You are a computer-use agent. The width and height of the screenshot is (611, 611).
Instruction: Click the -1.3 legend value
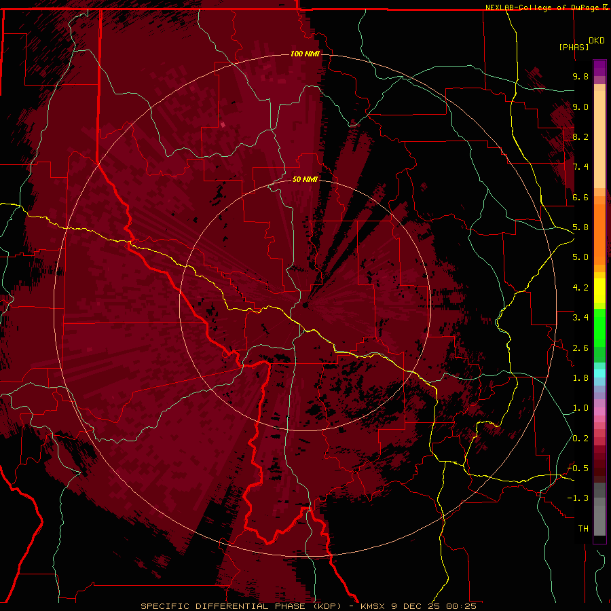[578, 498]
